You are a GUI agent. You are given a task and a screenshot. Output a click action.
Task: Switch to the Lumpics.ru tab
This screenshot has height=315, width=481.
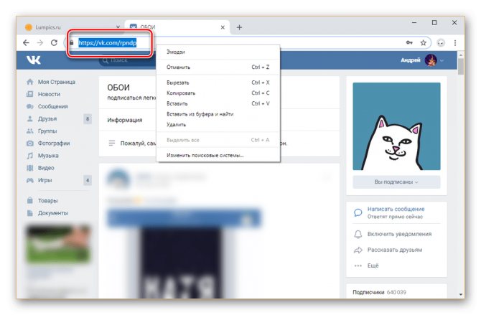pos(72,27)
